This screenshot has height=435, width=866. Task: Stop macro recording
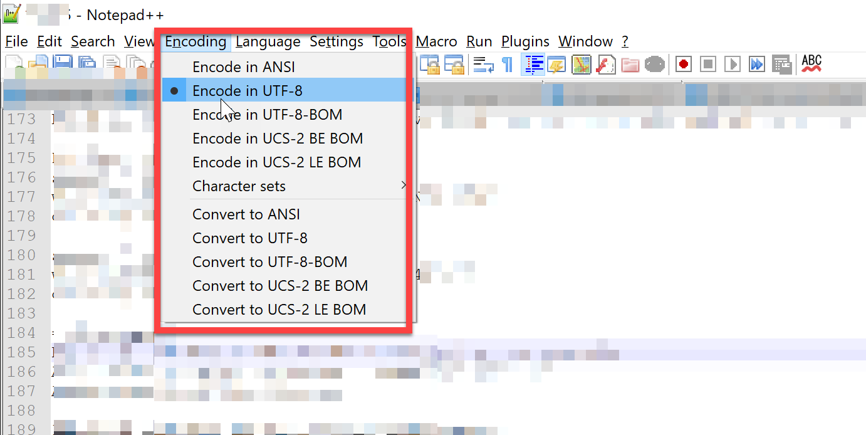tap(708, 64)
